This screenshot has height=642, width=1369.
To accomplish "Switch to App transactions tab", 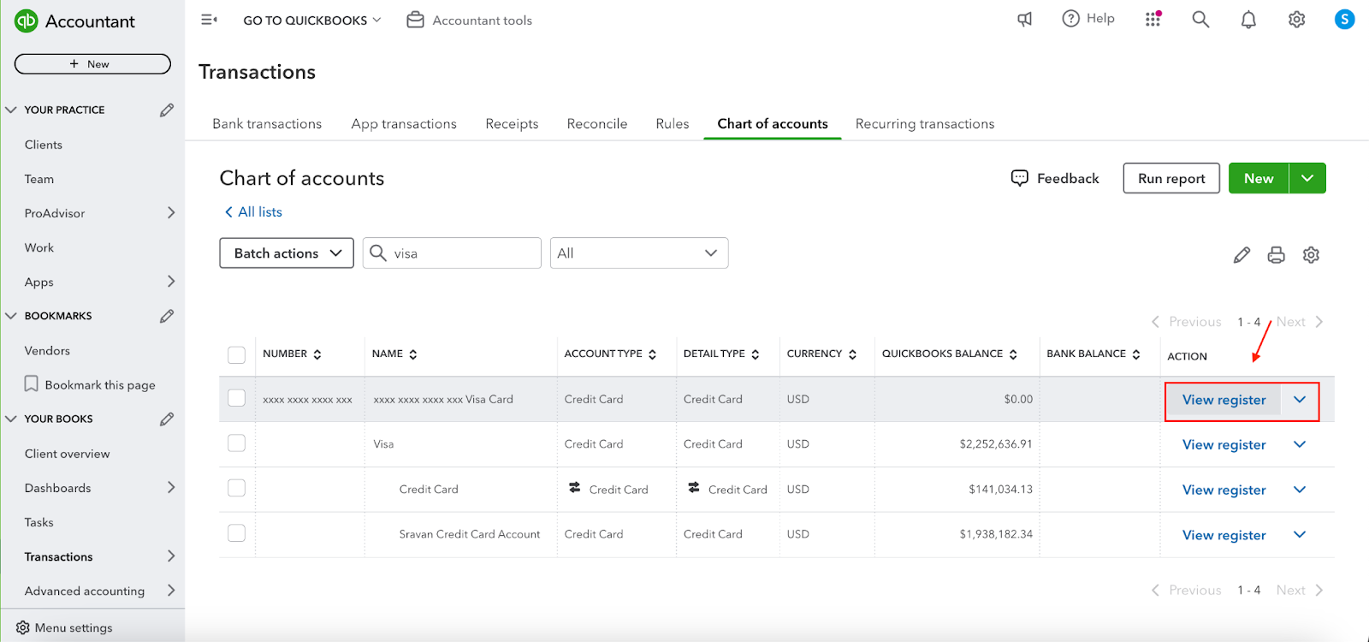I will pyautogui.click(x=404, y=123).
